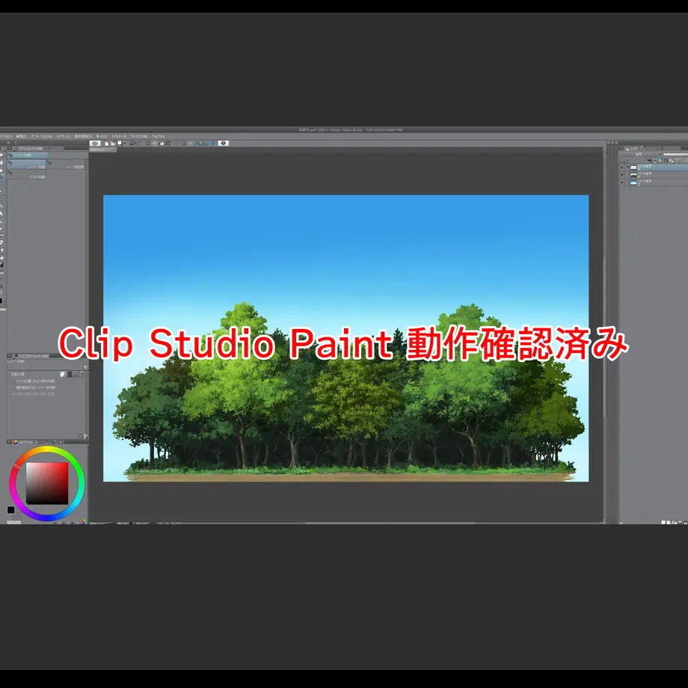Open the アニメーション (Animation) menu
This screenshot has width=688, height=688.
[42, 136]
